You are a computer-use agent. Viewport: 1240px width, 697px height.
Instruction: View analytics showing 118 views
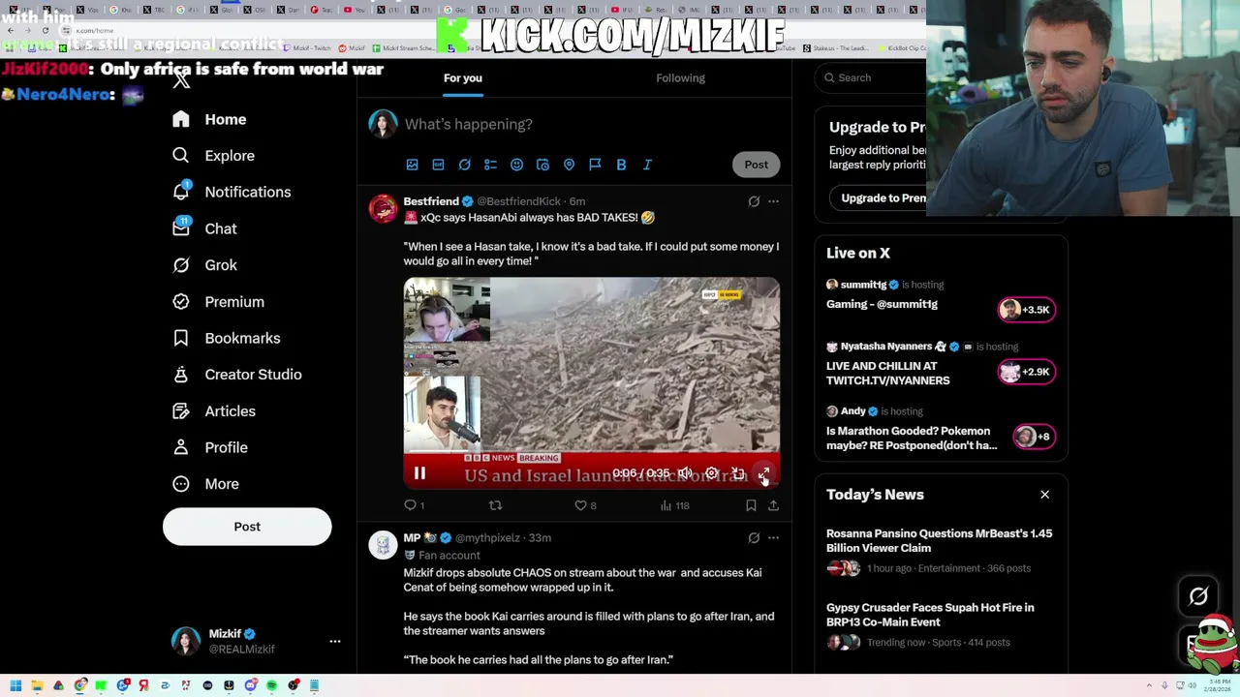(x=674, y=505)
